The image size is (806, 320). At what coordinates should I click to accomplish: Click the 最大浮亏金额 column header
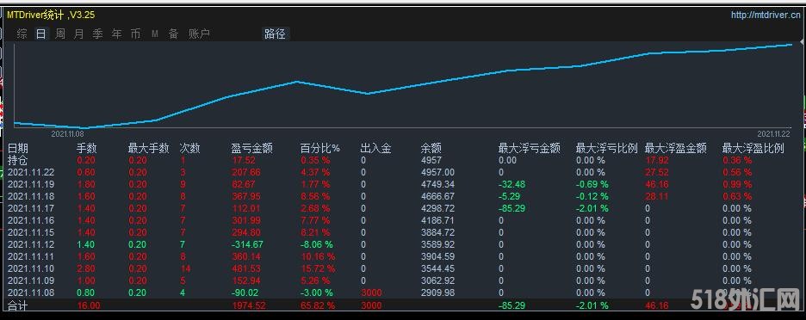coord(530,149)
